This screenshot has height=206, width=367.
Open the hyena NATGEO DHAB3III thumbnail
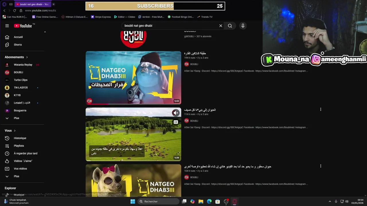click(x=133, y=180)
